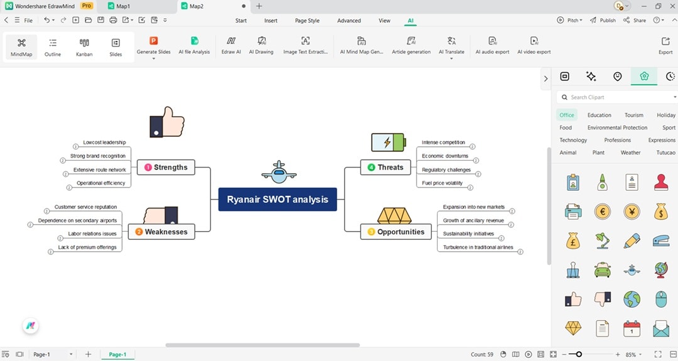This screenshot has width=678, height=361.
Task: Open the File menu
Action: 28,20
